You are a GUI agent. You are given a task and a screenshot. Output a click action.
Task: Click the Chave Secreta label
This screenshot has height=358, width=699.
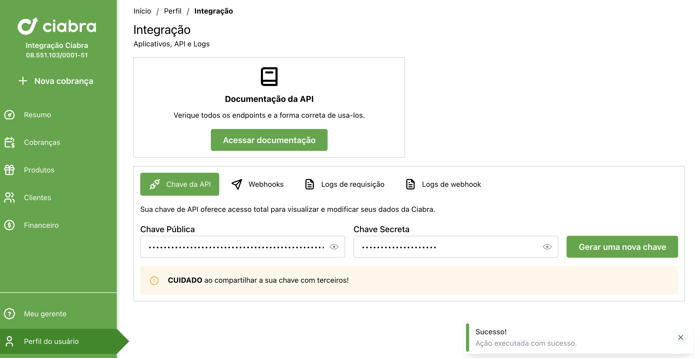(381, 230)
